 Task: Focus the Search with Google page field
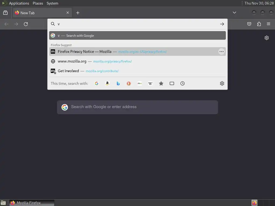click(x=137, y=107)
